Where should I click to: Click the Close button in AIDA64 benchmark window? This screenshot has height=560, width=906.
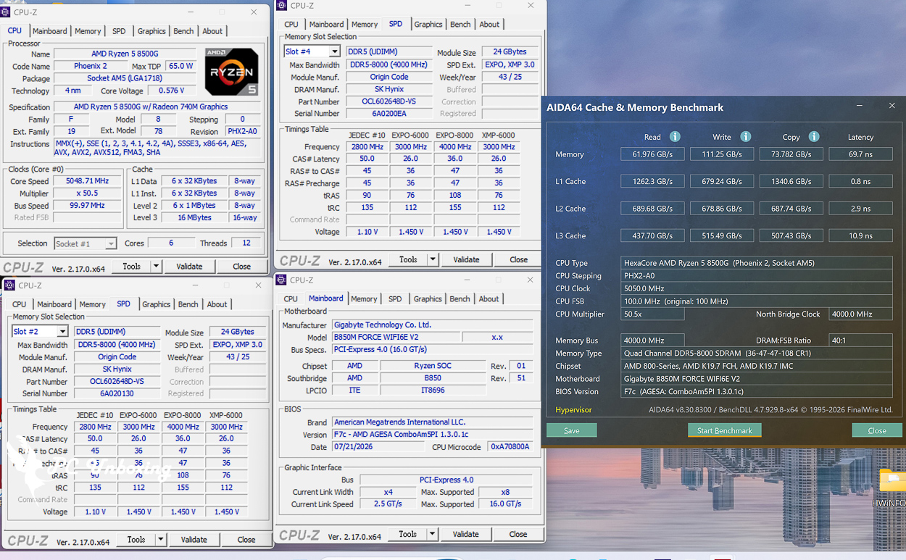(x=877, y=430)
